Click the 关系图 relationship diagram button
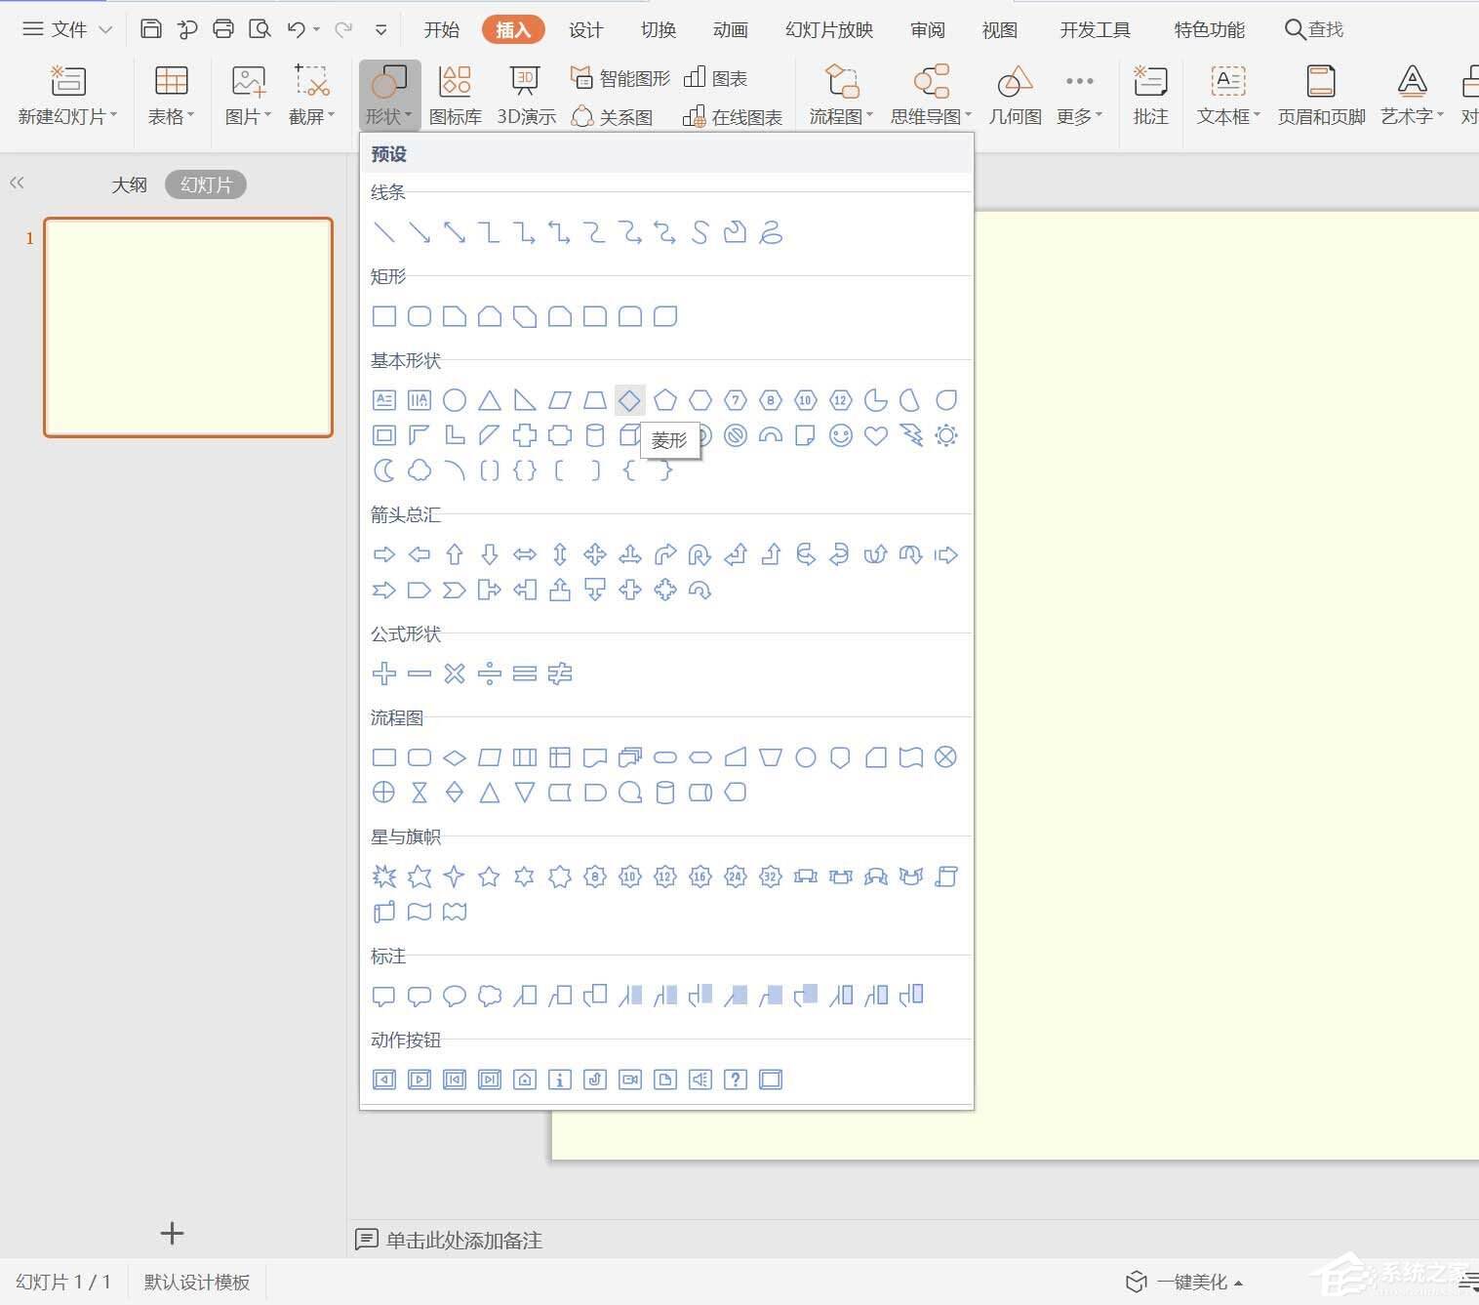The height and width of the screenshot is (1305, 1479). [x=612, y=117]
